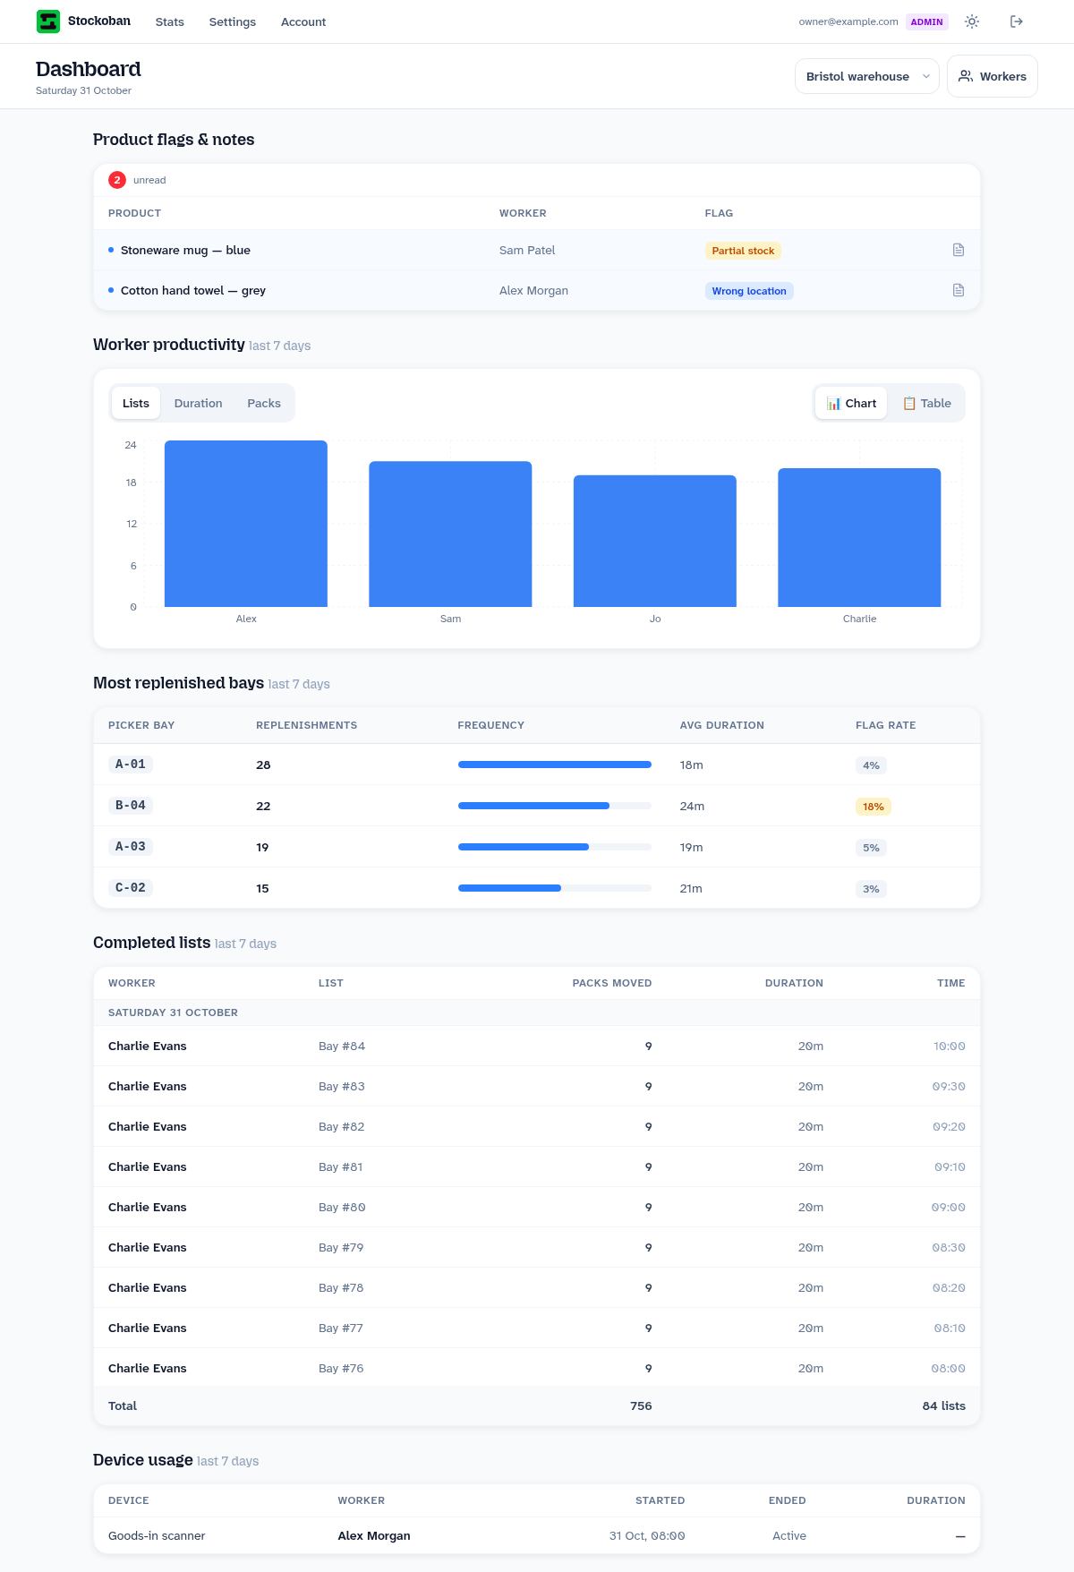Click the Saturday 31 October group header
Screen dimensions: 1074x1572
pos(537,1012)
